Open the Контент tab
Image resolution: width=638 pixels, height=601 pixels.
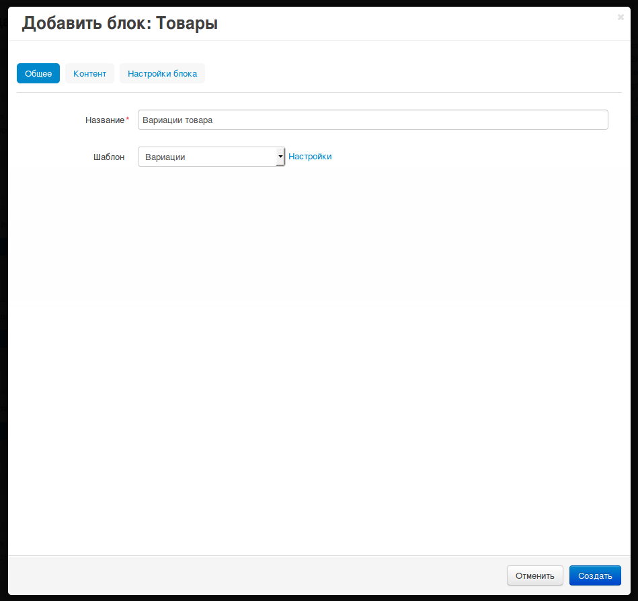89,73
